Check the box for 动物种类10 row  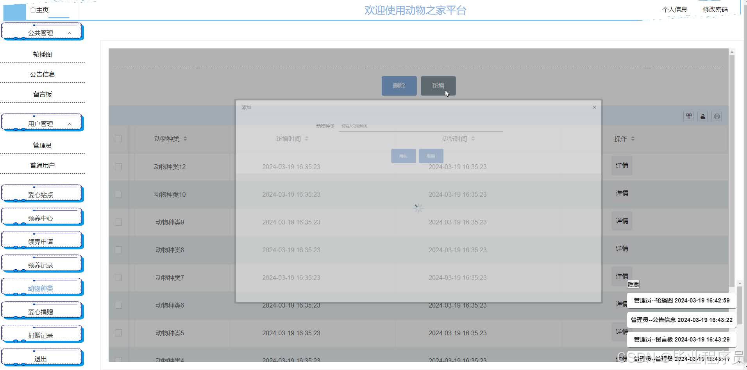tap(118, 194)
